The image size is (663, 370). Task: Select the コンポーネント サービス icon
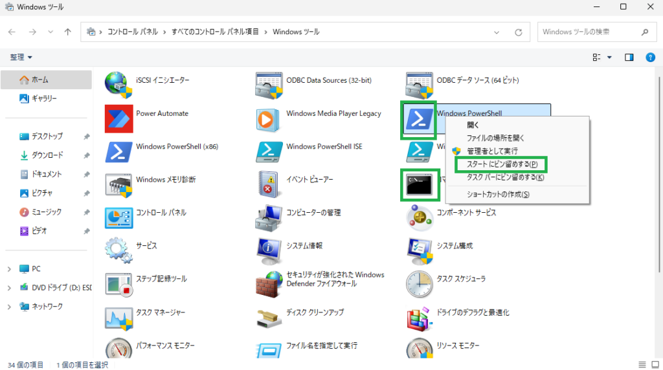419,217
